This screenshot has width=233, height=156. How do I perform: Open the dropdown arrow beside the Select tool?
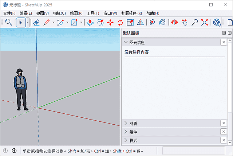pyautogui.click(x=28, y=22)
